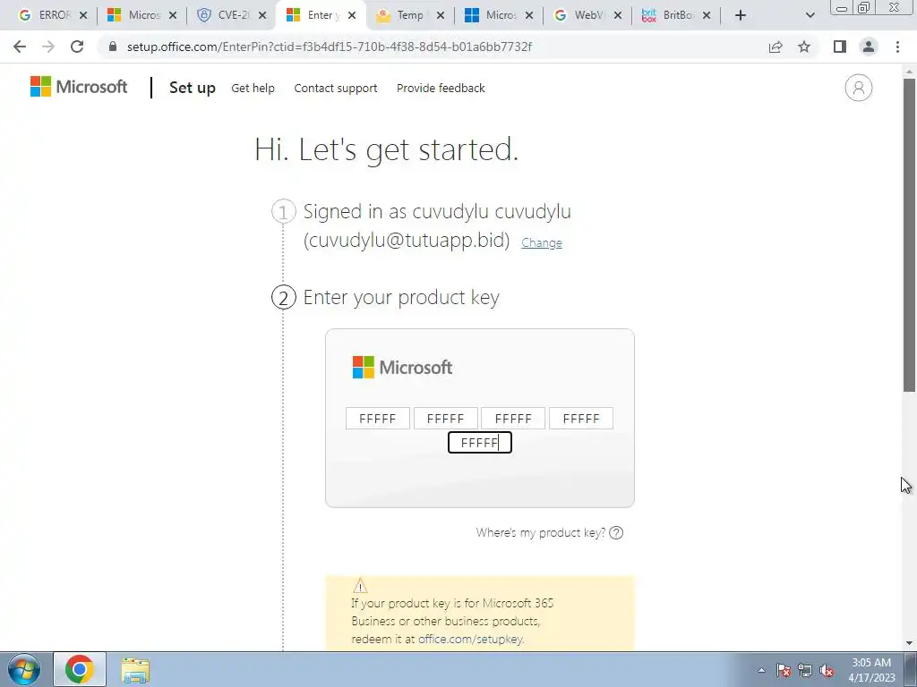Viewport: 917px width, 687px height.
Task: Expand the tab search dropdown
Action: click(x=810, y=15)
